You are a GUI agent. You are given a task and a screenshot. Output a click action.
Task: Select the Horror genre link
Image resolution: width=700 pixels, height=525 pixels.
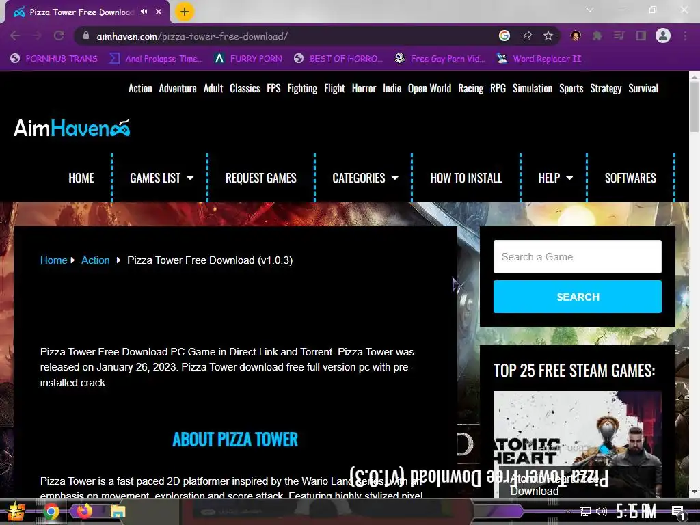[364, 88]
